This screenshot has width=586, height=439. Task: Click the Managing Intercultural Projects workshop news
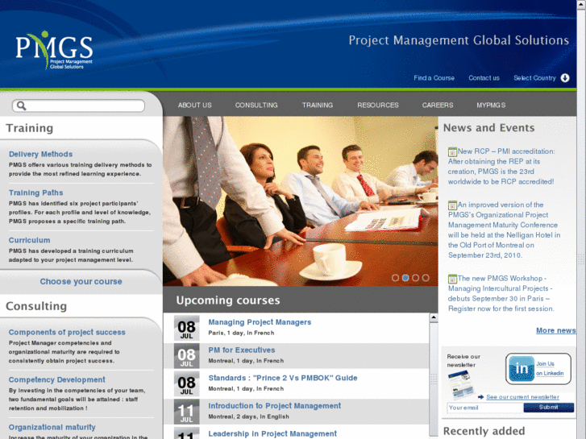click(x=501, y=293)
